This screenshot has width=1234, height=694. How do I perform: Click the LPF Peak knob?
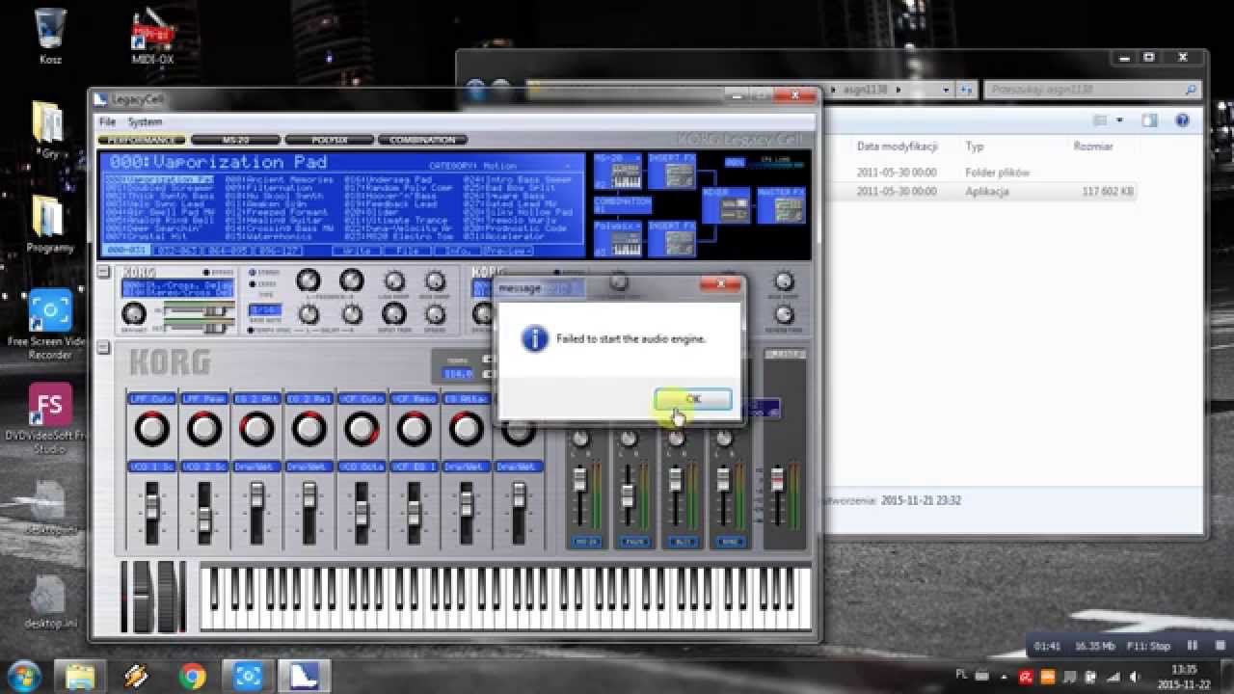(204, 428)
